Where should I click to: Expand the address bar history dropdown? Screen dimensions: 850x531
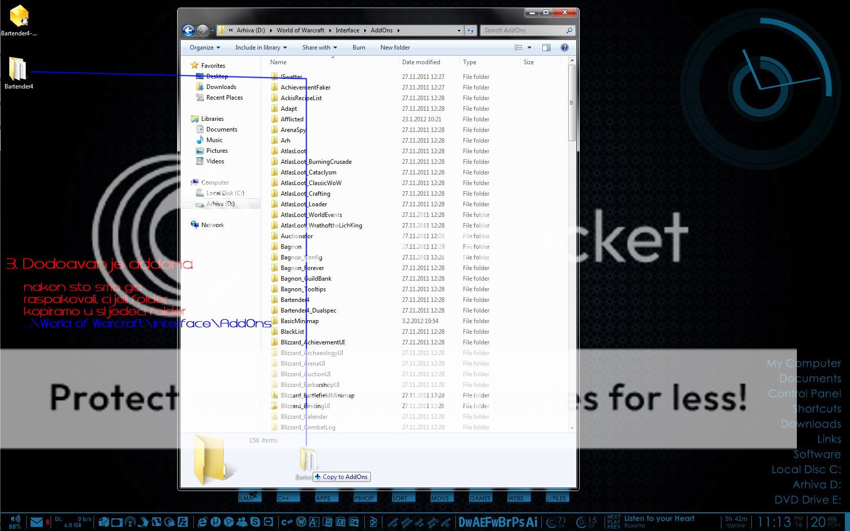[459, 30]
